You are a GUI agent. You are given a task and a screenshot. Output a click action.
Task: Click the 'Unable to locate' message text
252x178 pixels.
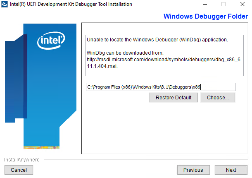pyautogui.click(x=157, y=40)
